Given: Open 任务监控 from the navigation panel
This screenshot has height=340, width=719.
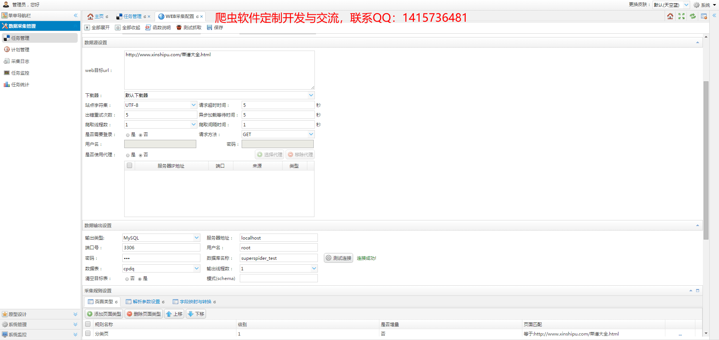Looking at the screenshot, I should (20, 73).
